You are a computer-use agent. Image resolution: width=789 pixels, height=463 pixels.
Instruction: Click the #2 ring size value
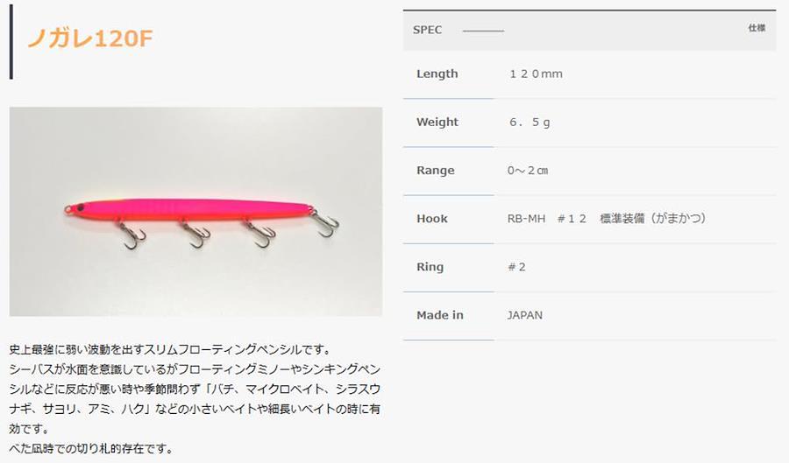click(516, 267)
